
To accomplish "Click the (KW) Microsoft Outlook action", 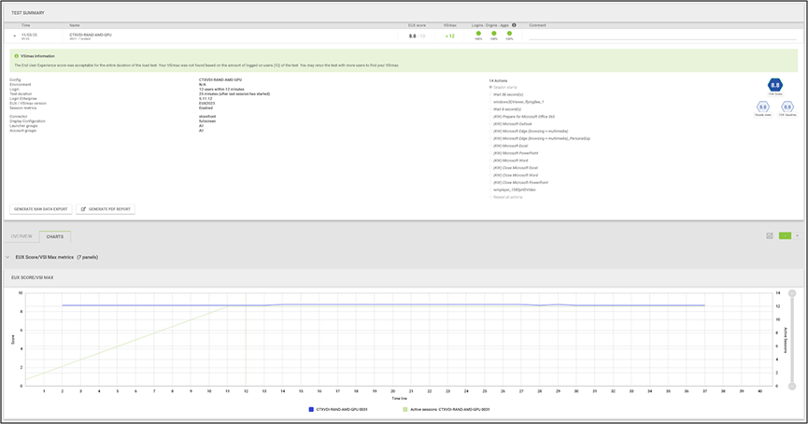I will coord(512,123).
